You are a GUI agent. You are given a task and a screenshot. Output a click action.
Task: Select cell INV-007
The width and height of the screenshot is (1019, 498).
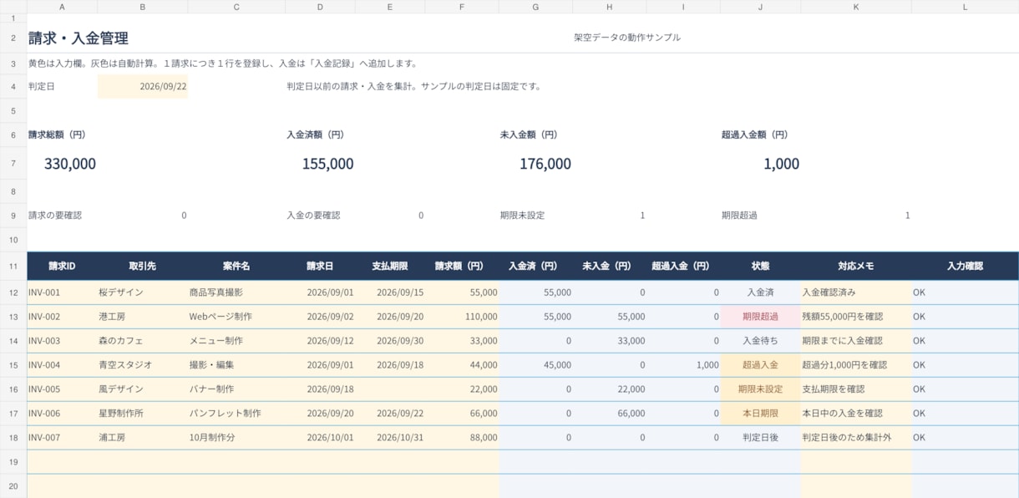point(62,437)
